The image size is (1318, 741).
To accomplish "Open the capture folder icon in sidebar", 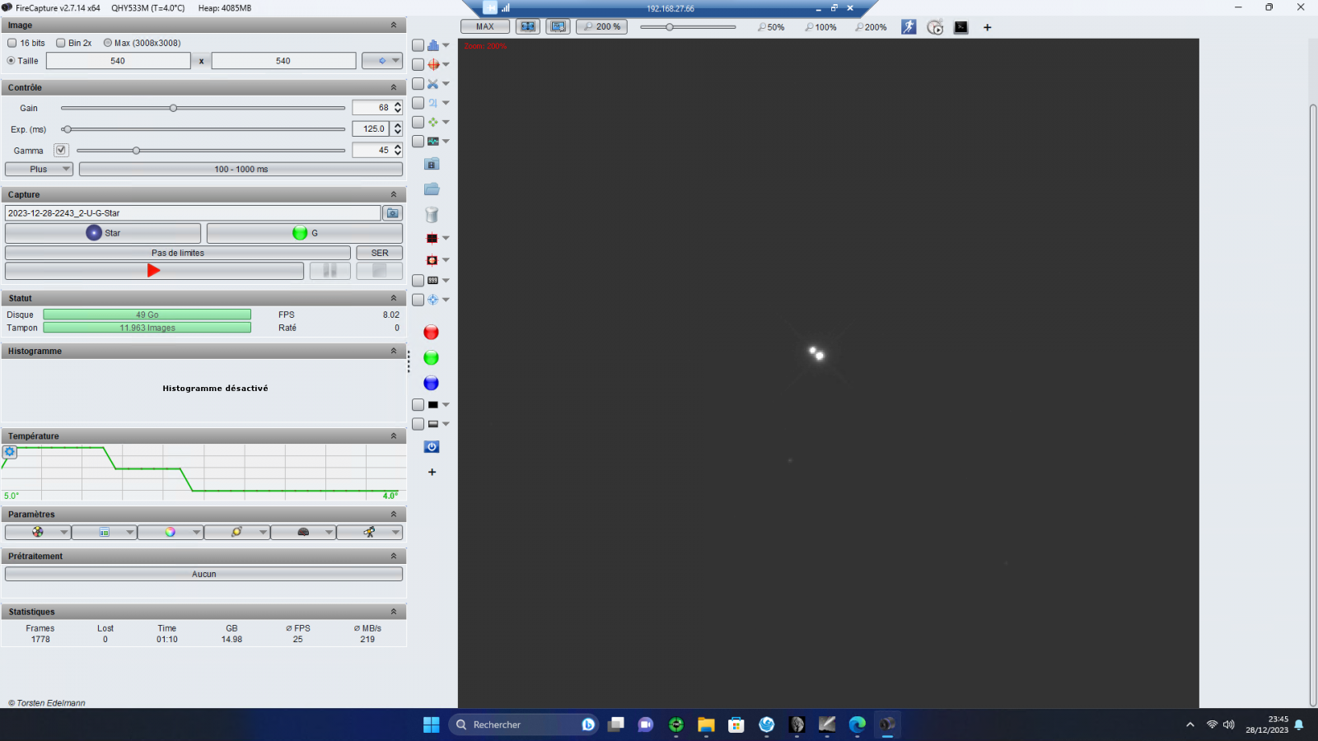I will click(x=432, y=189).
